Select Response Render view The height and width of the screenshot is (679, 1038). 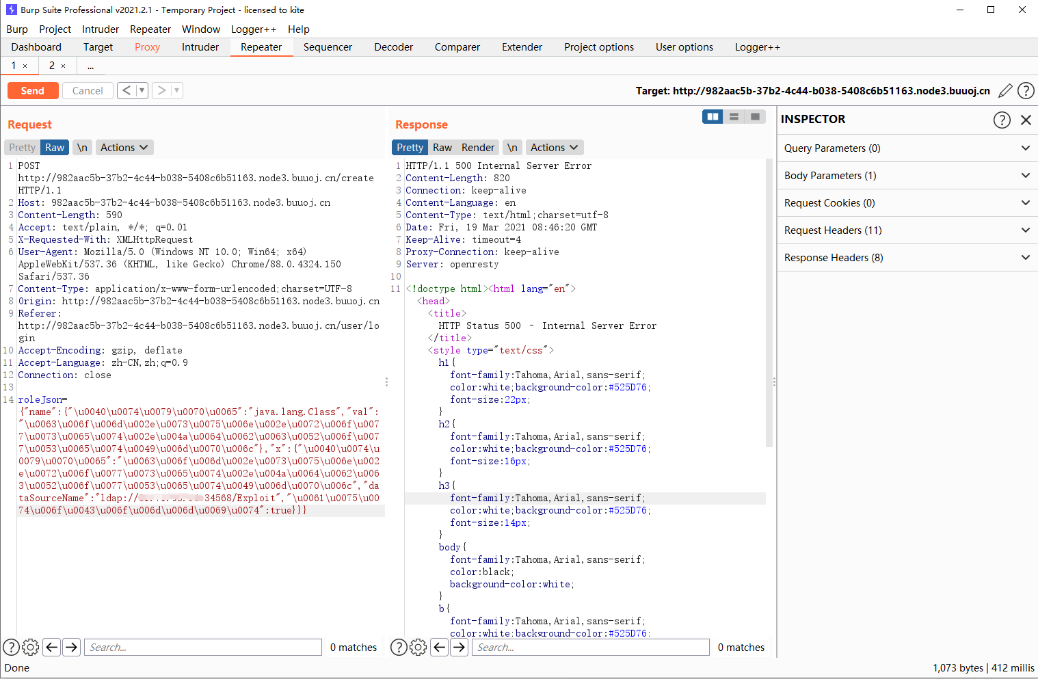pos(478,148)
